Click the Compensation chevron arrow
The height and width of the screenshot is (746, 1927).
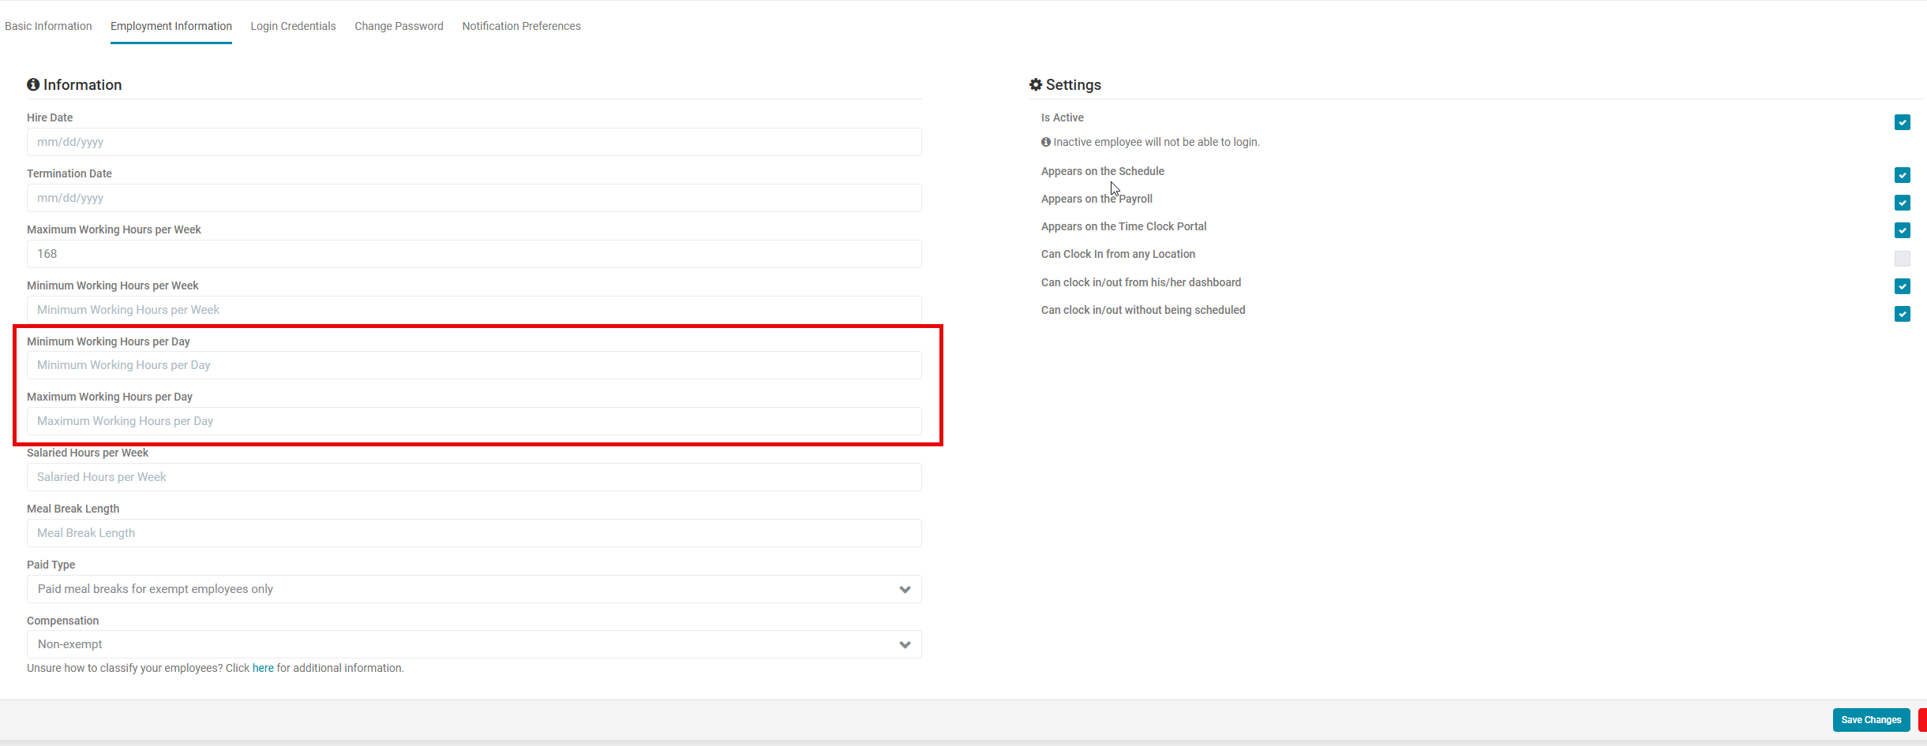coord(905,644)
